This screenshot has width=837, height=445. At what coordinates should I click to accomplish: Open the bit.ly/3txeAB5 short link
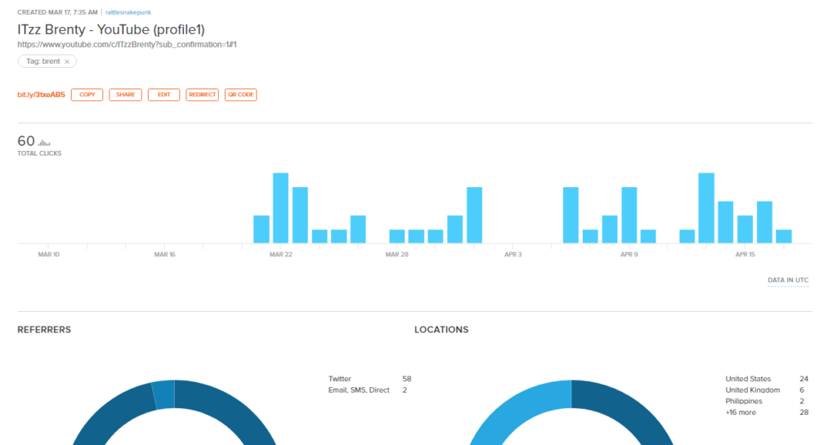point(41,95)
